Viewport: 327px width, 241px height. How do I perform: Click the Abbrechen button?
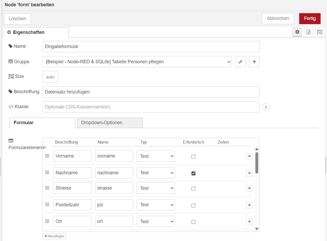click(x=277, y=19)
